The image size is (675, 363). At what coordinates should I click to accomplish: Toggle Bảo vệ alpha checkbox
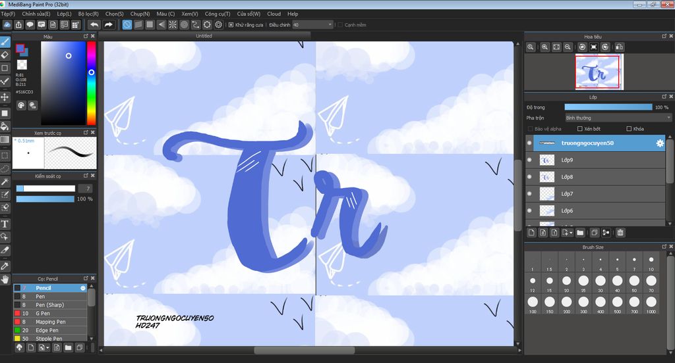(x=530, y=129)
